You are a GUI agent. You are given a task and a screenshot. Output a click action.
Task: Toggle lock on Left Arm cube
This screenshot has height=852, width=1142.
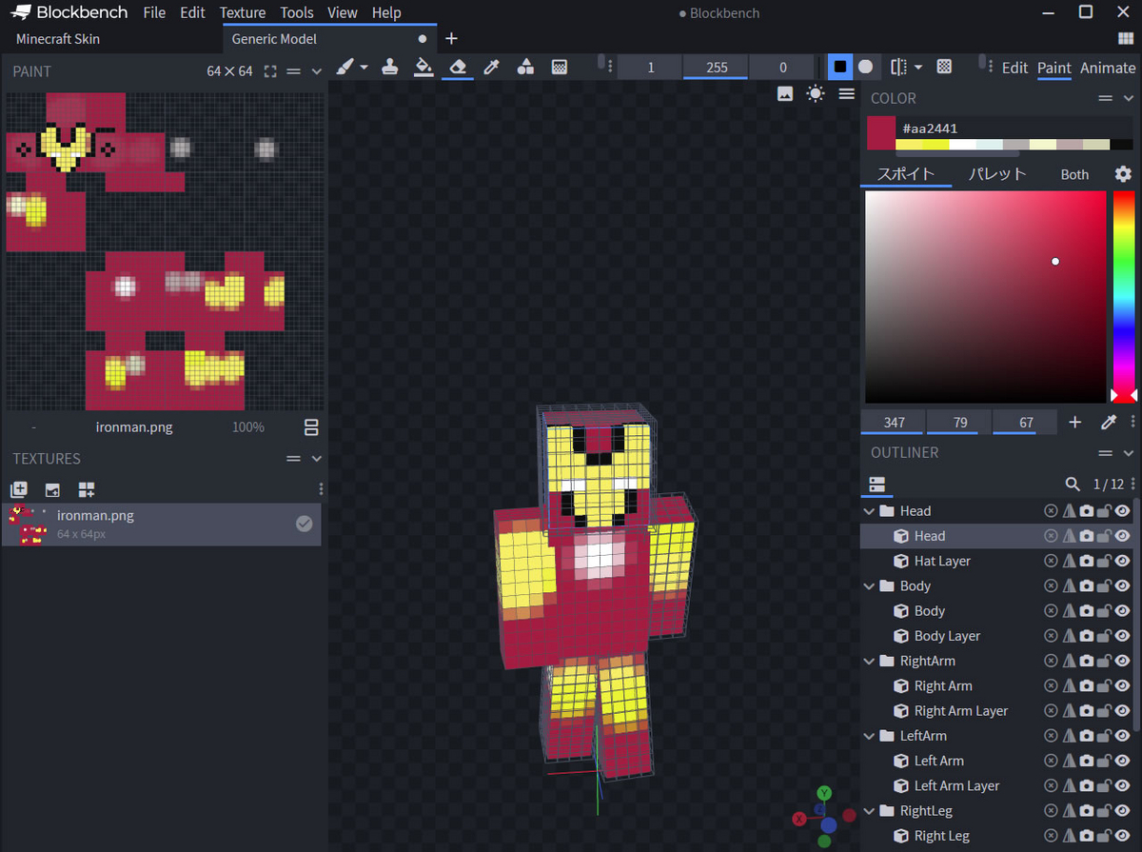click(x=1104, y=761)
